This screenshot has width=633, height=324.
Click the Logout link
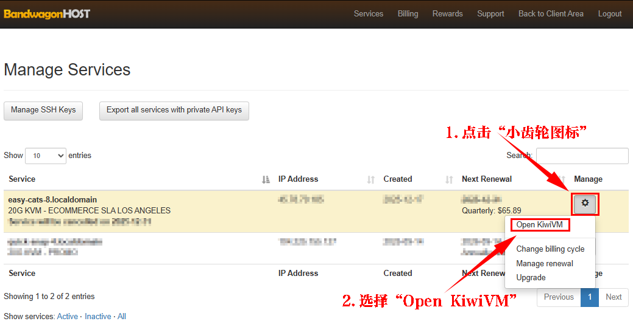(x=609, y=13)
